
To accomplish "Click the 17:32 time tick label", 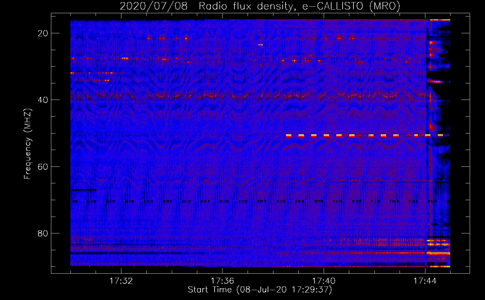I will click(121, 281).
